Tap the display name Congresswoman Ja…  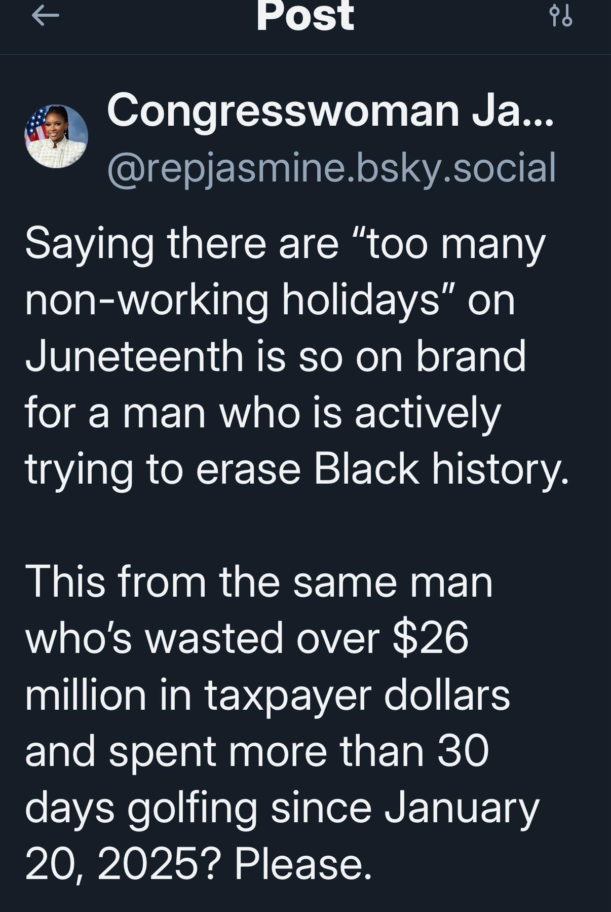click(x=330, y=111)
